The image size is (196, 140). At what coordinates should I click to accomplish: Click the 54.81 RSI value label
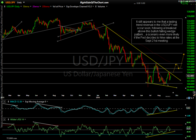(188, 128)
